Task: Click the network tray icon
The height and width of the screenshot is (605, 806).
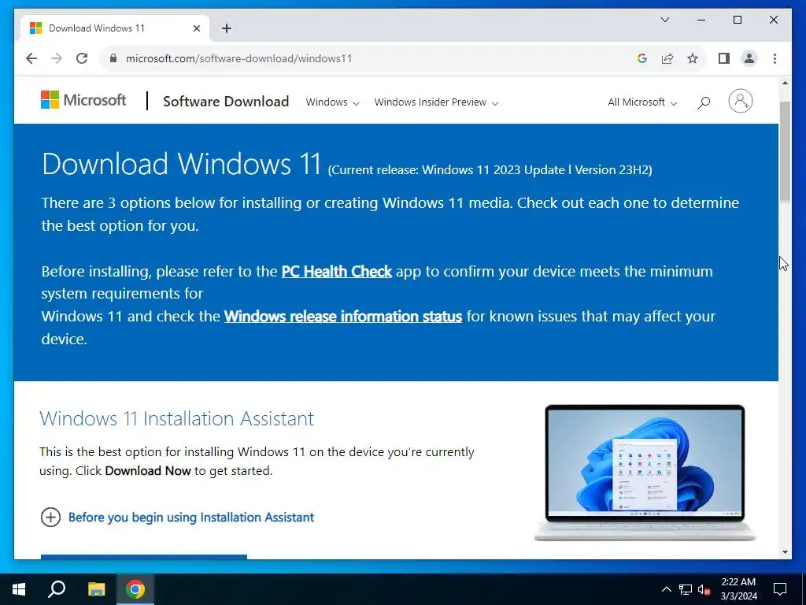Action: point(686,589)
